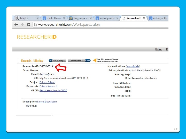This screenshot has height=139, width=186.
Task: Click the Past Institutions label
Action: pyautogui.click(x=121, y=95)
